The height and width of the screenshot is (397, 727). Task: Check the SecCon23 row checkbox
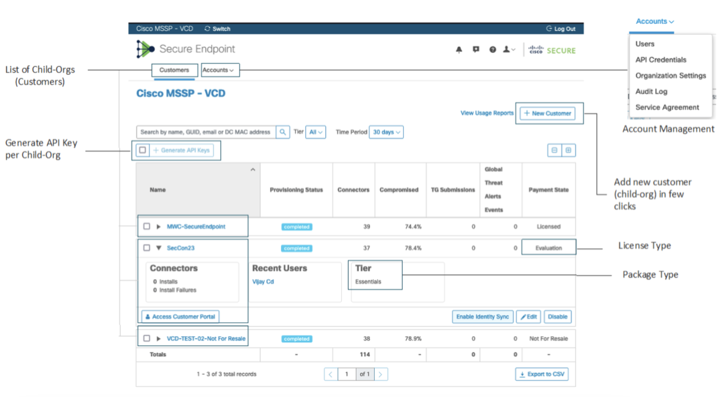147,248
